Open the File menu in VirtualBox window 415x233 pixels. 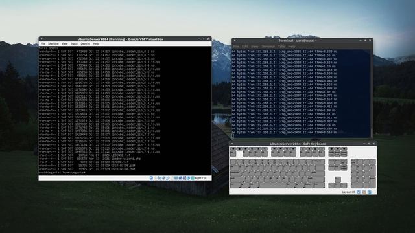(43, 44)
